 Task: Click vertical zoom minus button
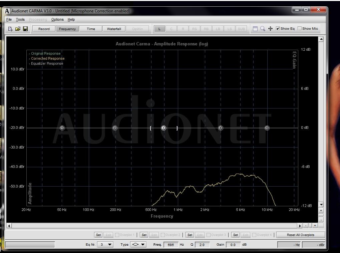click(x=321, y=220)
